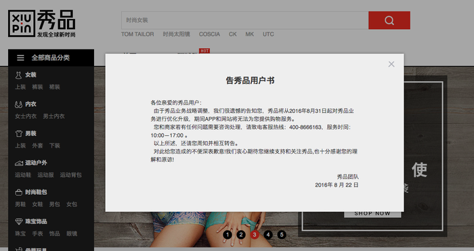The image size is (474, 251).
Task: Select 女包 subcategory
Action: click(x=72, y=204)
